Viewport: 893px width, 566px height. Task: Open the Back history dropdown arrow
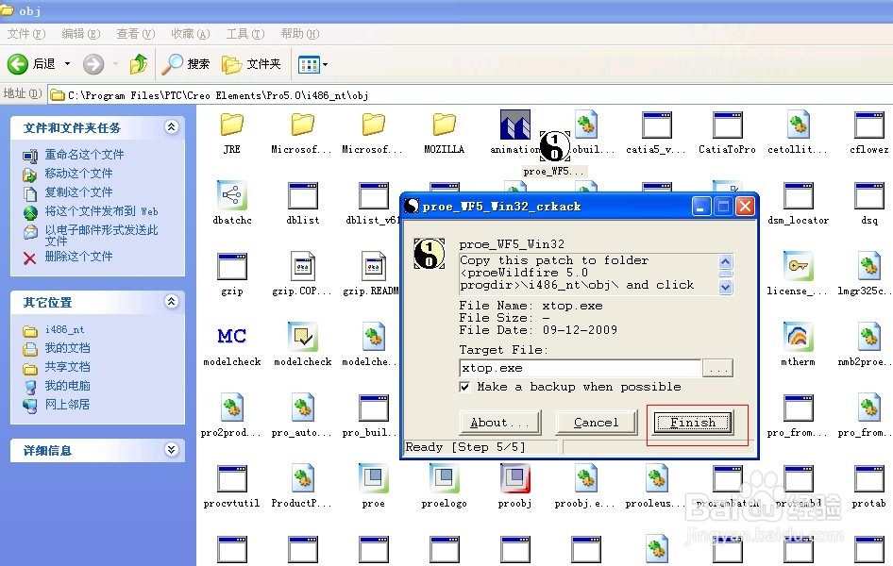pyautogui.click(x=67, y=64)
